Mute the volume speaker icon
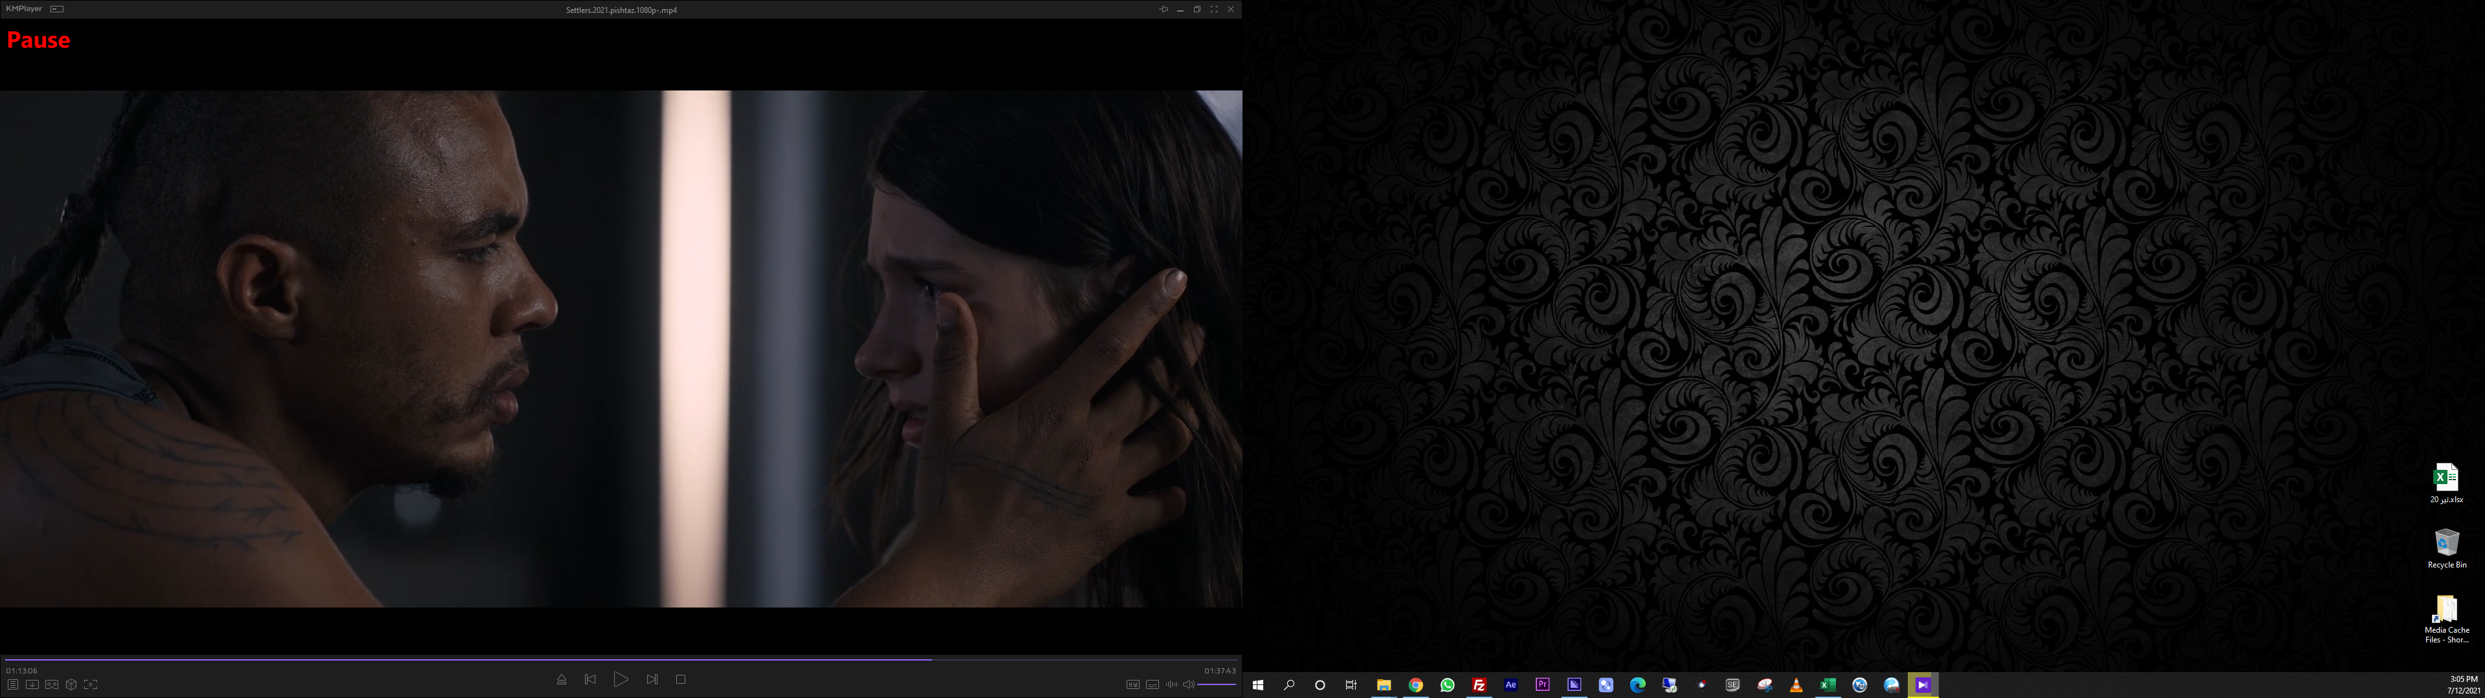This screenshot has height=698, width=2485. point(1189,684)
